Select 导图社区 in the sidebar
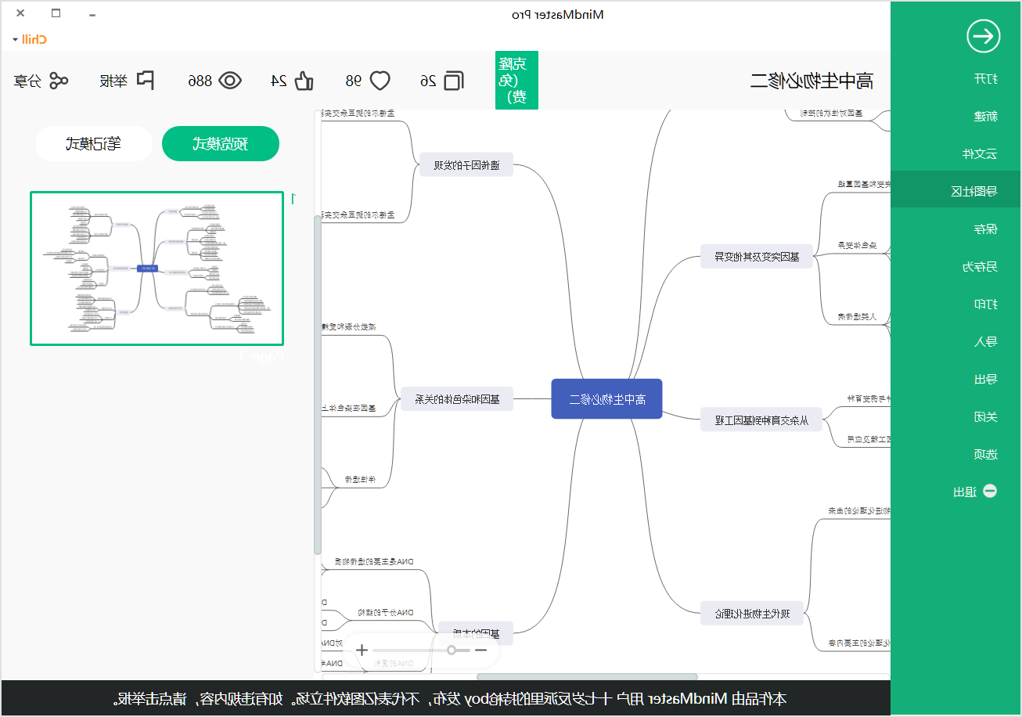This screenshot has height=717, width=1022. [956, 190]
